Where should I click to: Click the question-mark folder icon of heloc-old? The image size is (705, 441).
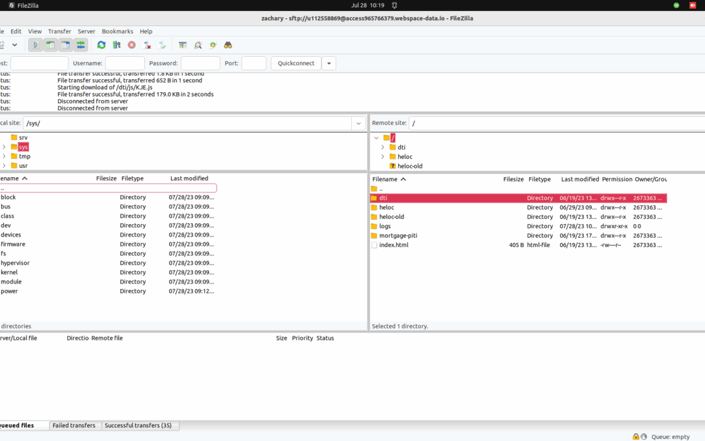392,166
